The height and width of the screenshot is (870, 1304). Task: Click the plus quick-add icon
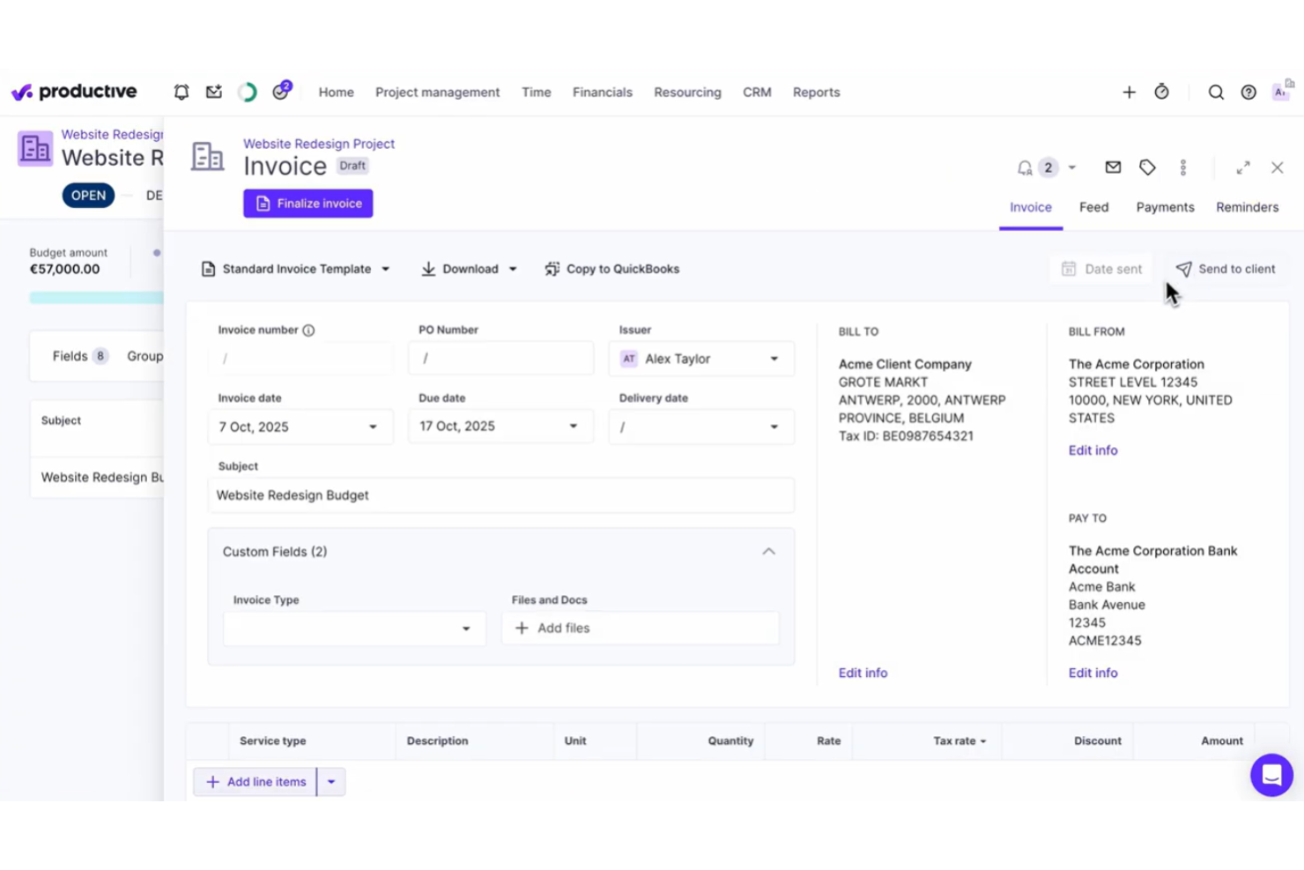pyautogui.click(x=1129, y=92)
